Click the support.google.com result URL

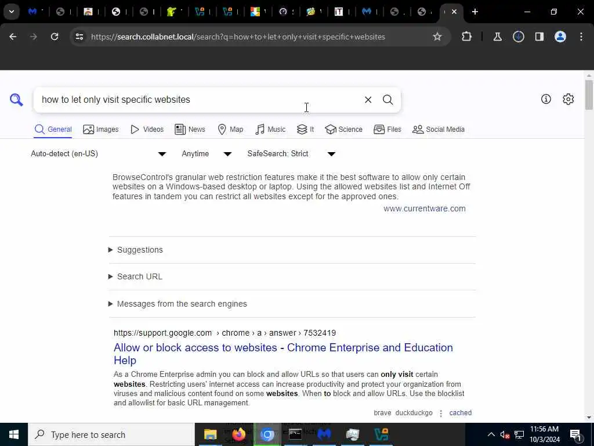224,333
